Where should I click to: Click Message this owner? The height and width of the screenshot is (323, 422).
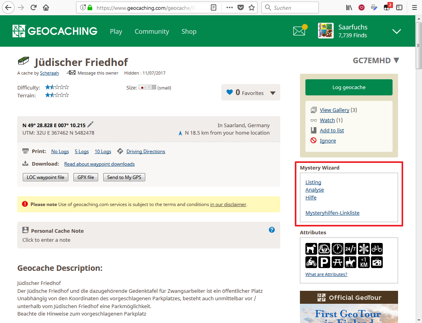coord(98,73)
